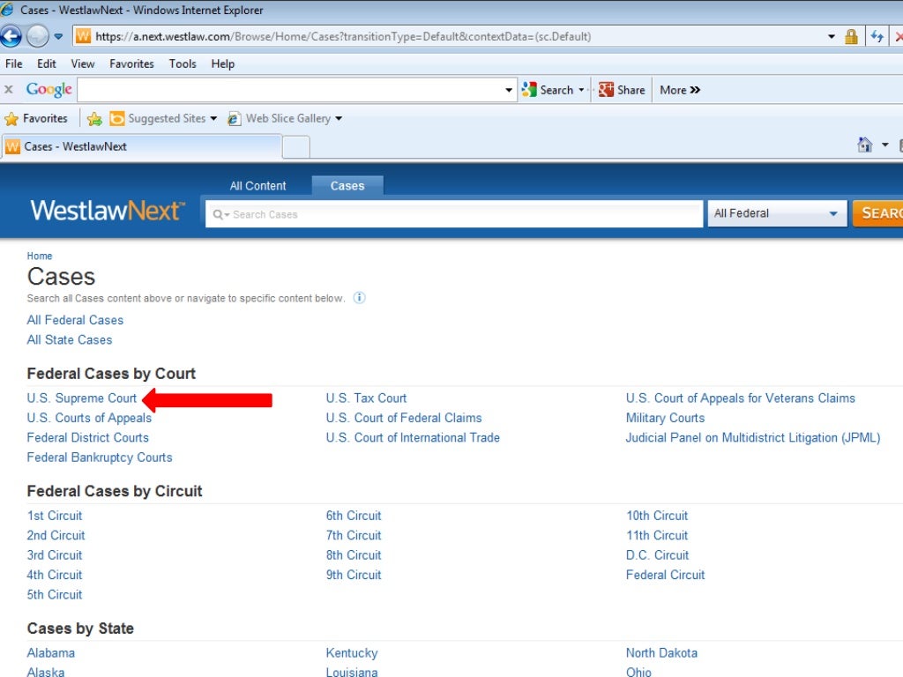Open Web Slice Gallery dropdown

tap(285, 119)
